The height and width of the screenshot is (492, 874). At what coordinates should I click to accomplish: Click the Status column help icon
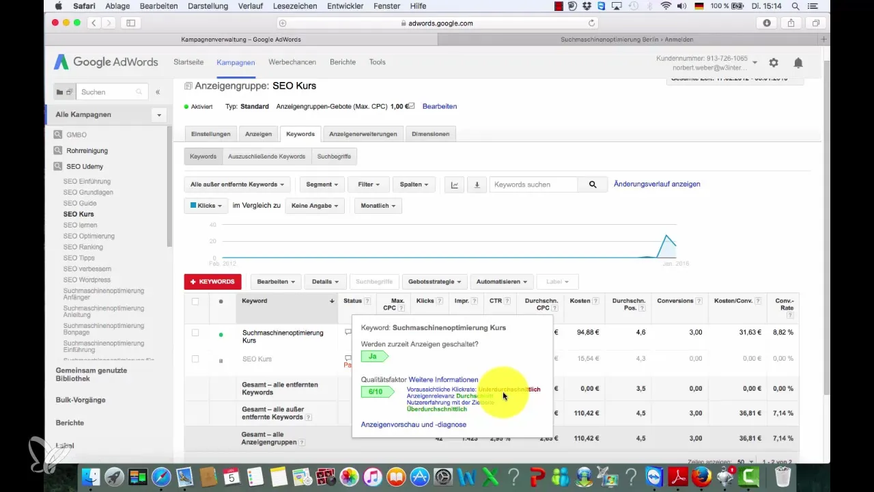point(367,301)
